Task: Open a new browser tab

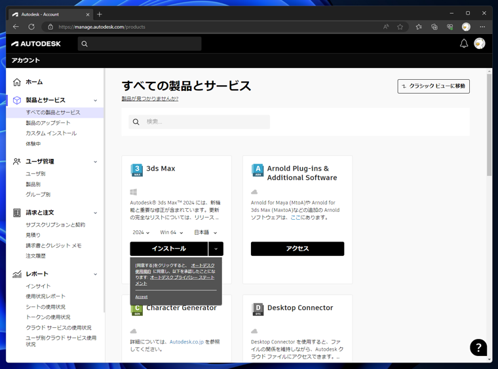Action: (x=100, y=14)
